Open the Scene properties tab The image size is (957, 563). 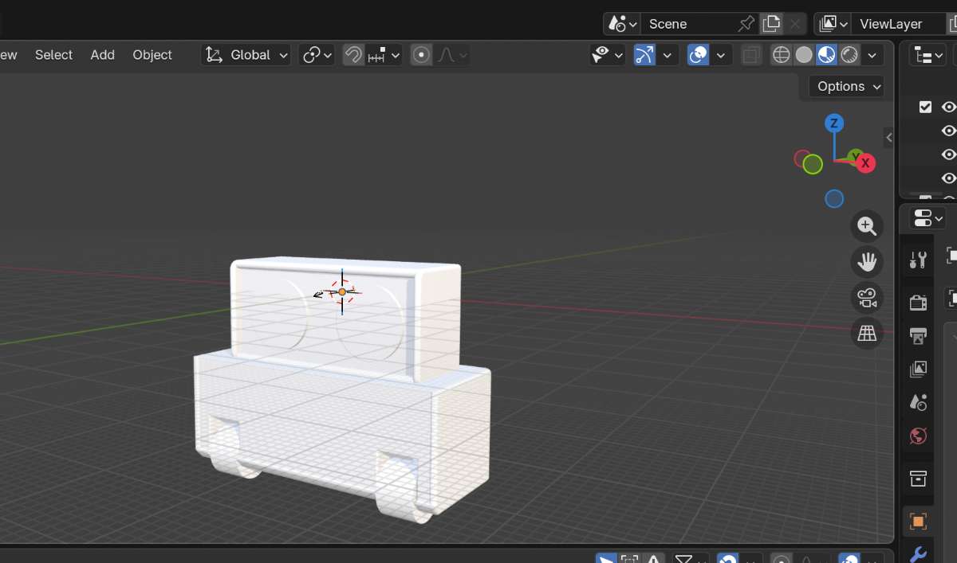[x=918, y=402]
